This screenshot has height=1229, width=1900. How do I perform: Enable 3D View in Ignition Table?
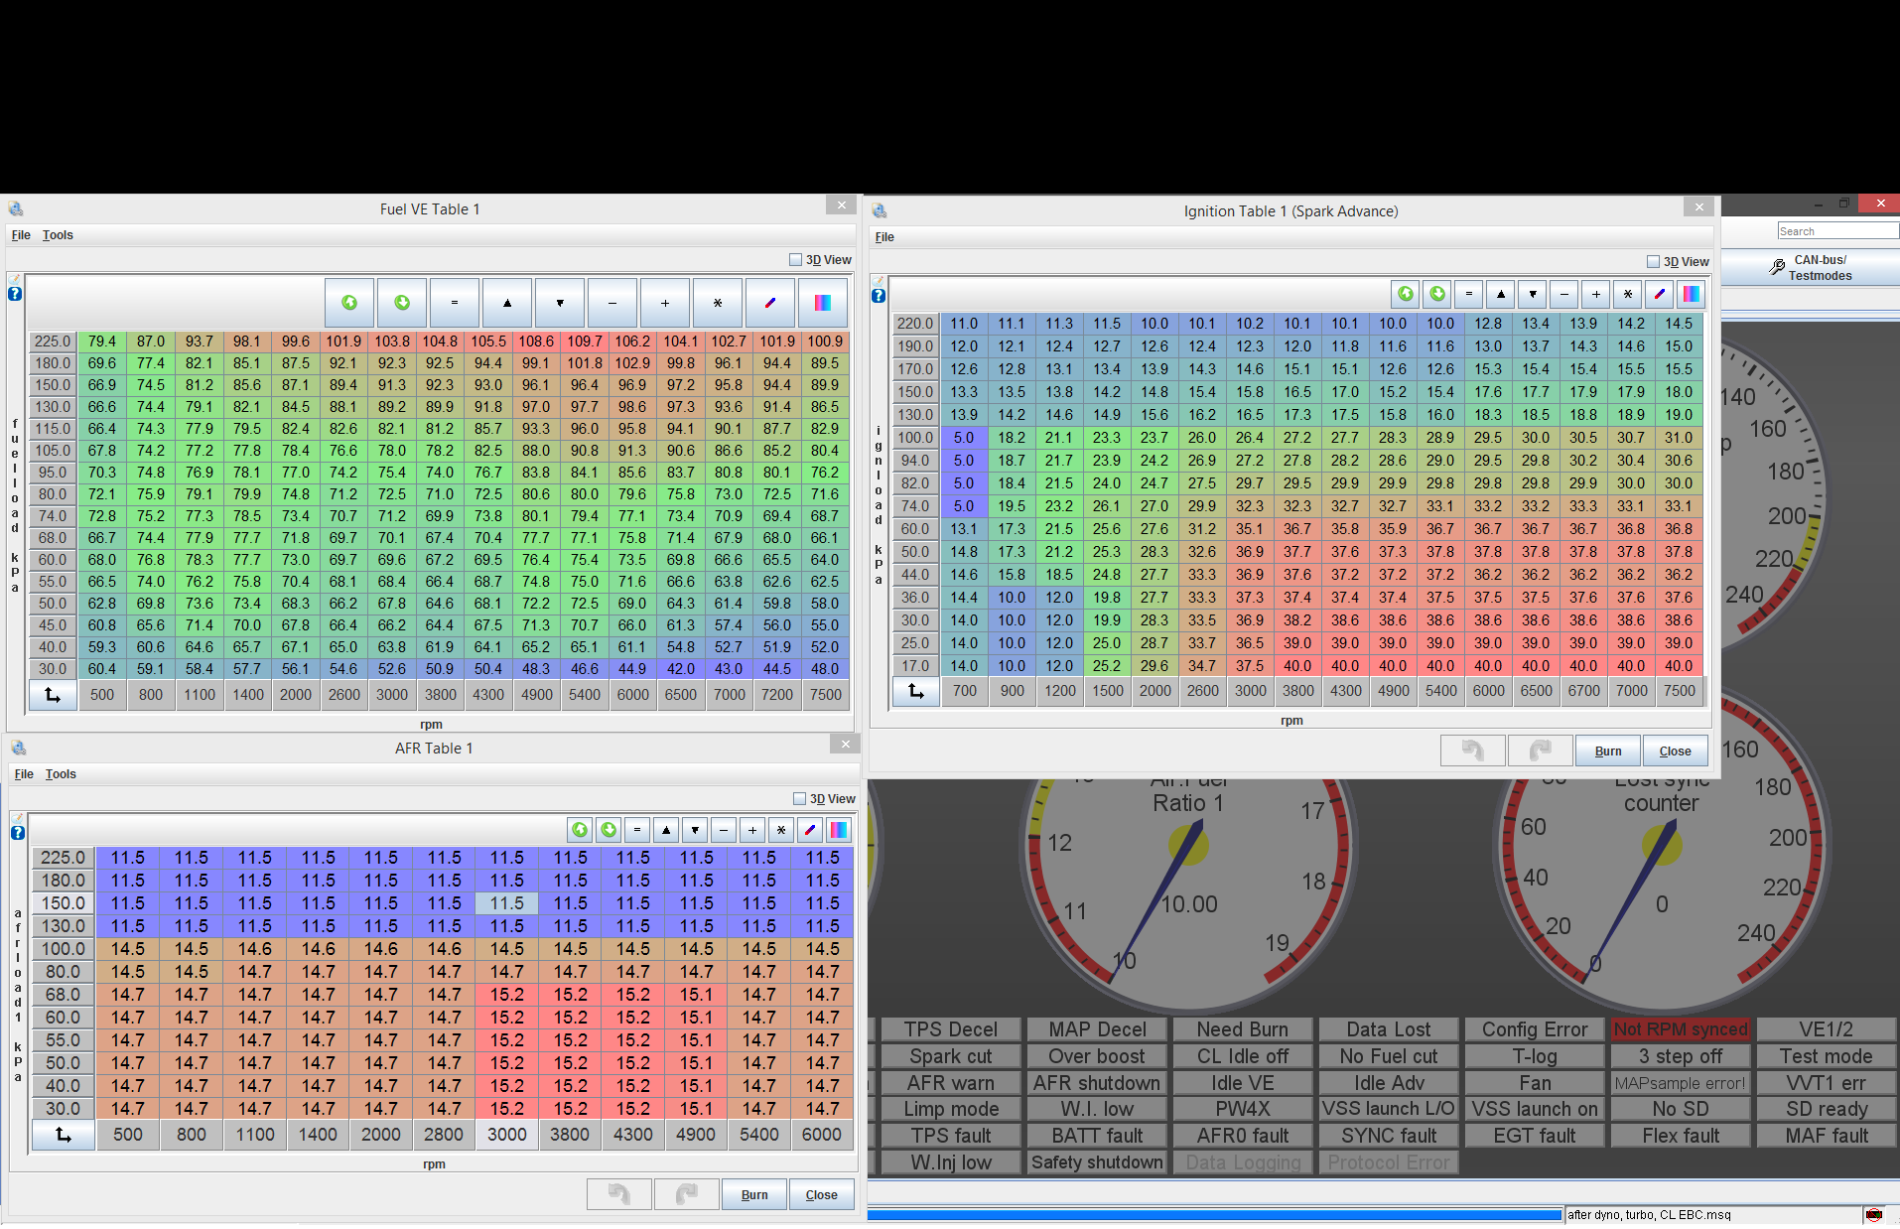(1654, 261)
